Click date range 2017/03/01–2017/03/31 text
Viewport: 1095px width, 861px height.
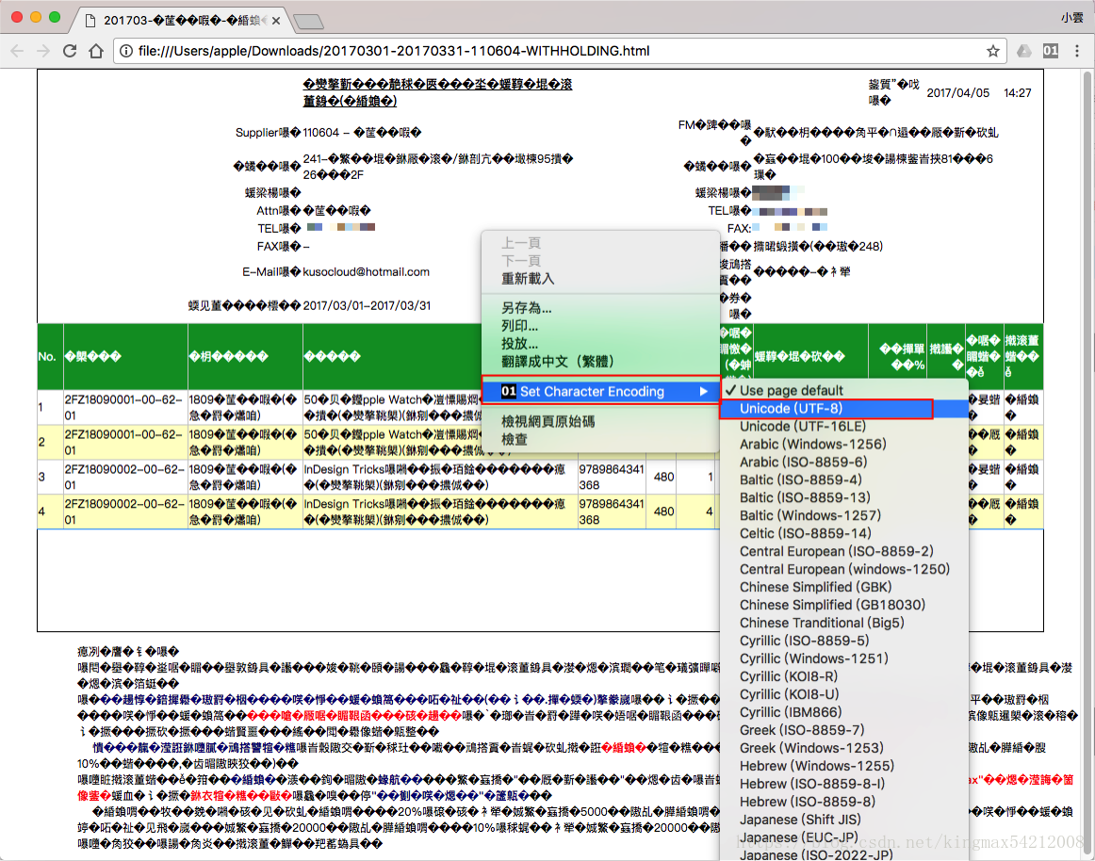(367, 306)
